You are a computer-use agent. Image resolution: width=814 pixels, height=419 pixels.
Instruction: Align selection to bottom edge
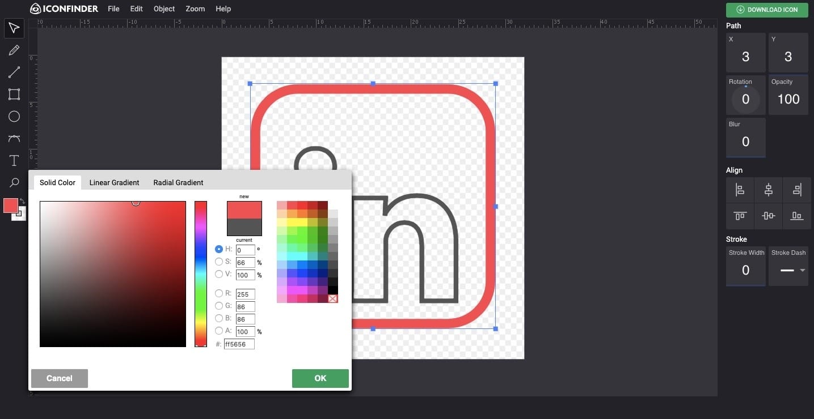coord(796,216)
